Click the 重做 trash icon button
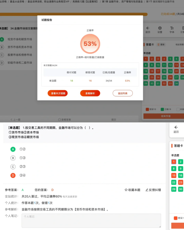Viewport: 184px width, 230px height. [x=161, y=44]
